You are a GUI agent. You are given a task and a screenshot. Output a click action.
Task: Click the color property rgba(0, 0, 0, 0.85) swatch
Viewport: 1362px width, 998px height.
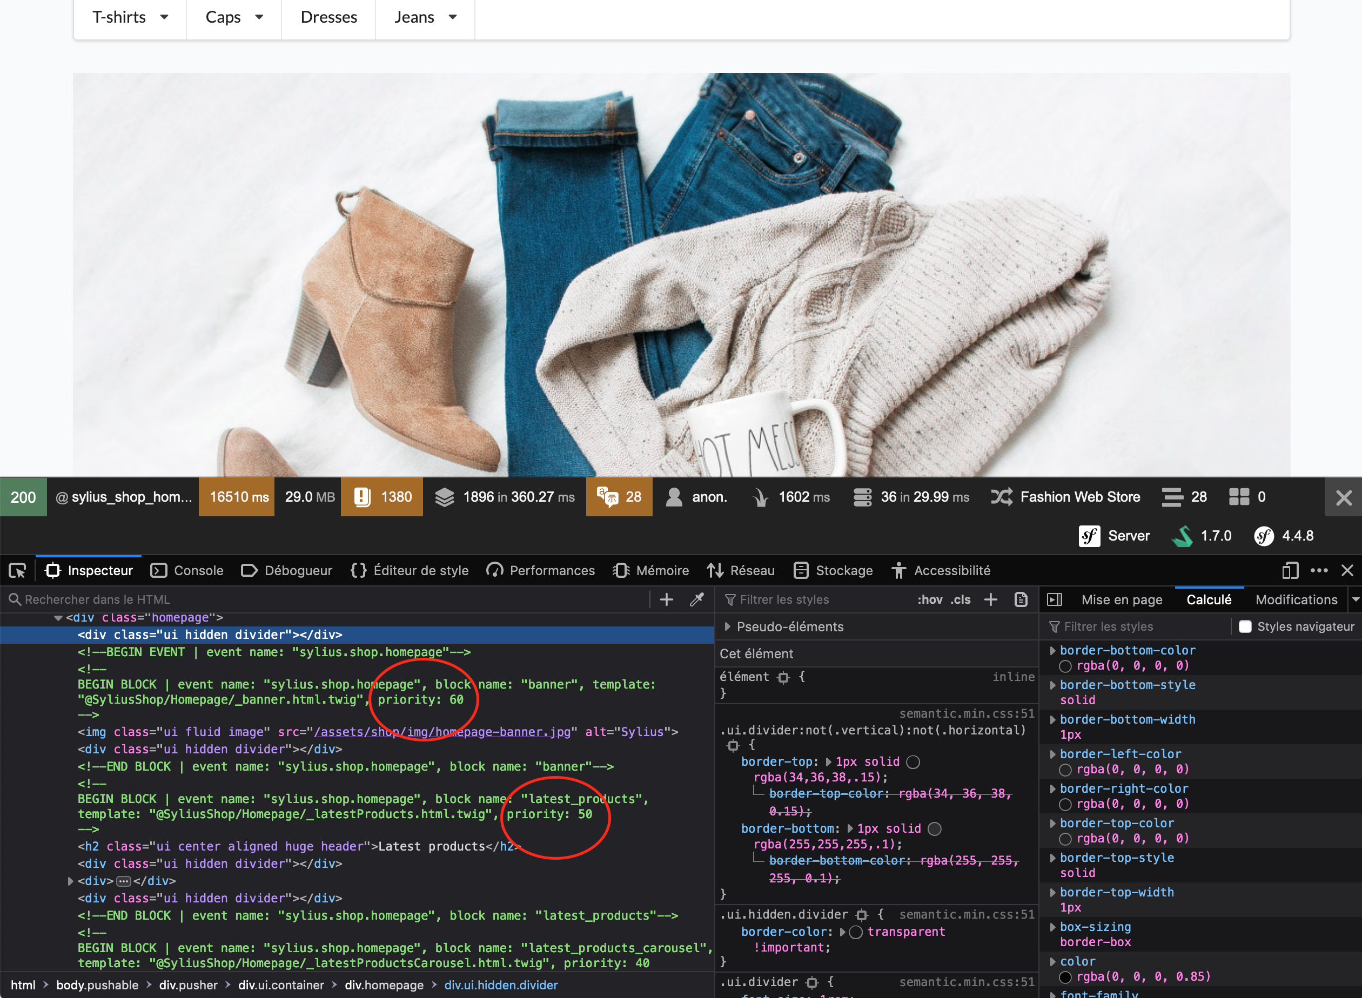(x=1065, y=977)
